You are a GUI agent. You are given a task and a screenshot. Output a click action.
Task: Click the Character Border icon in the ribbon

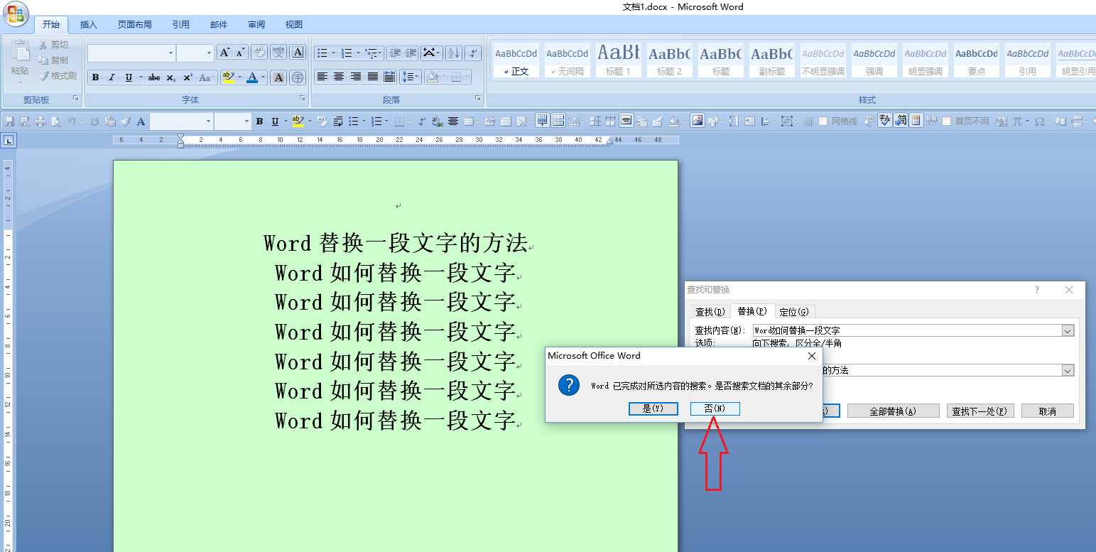tap(298, 53)
